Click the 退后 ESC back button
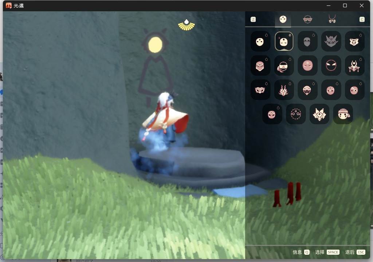The width and height of the screenshot is (373, 262). [355, 252]
